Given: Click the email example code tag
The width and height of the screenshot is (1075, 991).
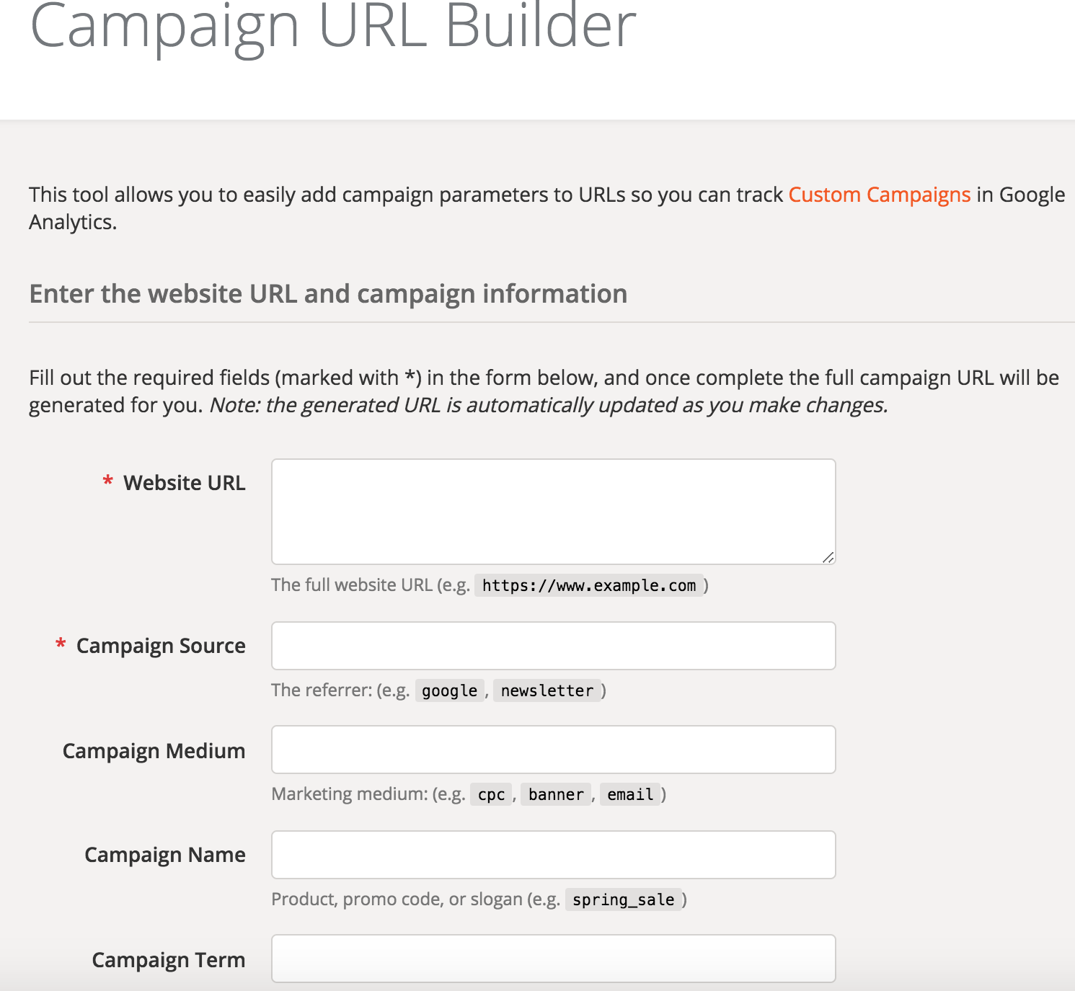Looking at the screenshot, I should [629, 794].
